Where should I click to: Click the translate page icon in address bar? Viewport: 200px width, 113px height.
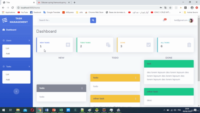tap(166, 8)
